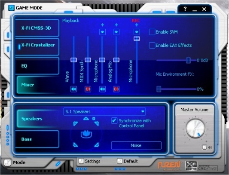This screenshot has width=229, height=175.
Task: Click the Auzen logo
Action: [169, 166]
